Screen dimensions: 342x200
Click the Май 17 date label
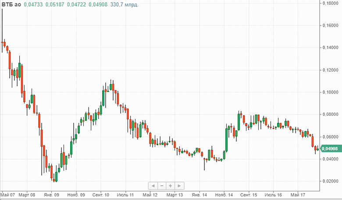pyautogui.click(x=298, y=195)
